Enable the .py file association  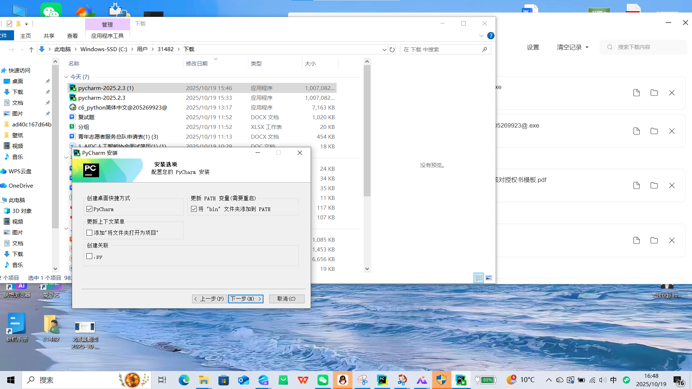89,256
